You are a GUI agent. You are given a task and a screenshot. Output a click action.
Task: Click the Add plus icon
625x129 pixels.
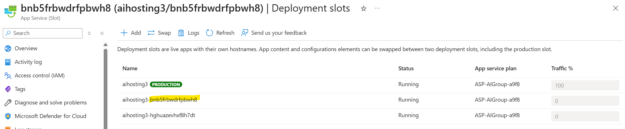(x=124, y=33)
